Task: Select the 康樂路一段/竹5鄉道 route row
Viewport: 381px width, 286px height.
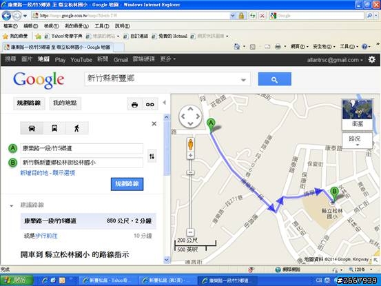Action: tap(88, 221)
